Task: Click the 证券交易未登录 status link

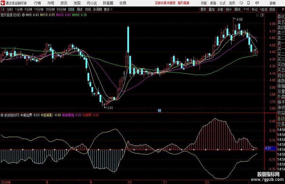Action: point(165,3)
